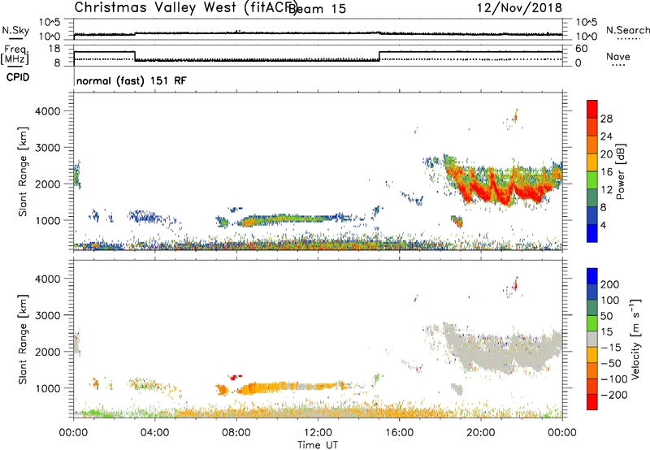Click the "-200" tick on Velocity color bar
The width and height of the screenshot is (650, 450).
tap(614, 395)
